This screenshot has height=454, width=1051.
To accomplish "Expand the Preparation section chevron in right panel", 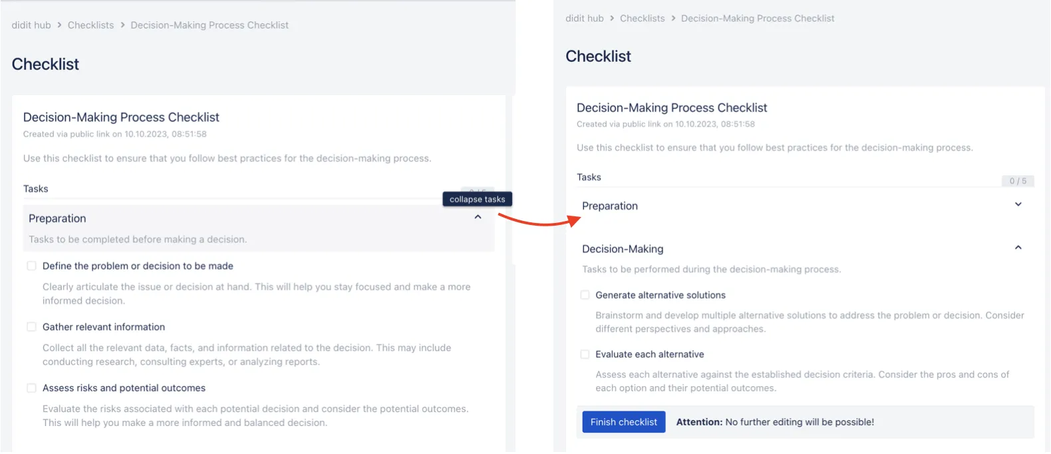I will point(1018,204).
